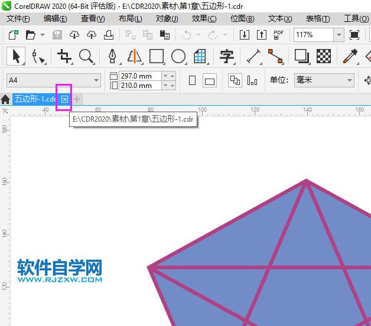Click cloud upload icon

point(92,35)
